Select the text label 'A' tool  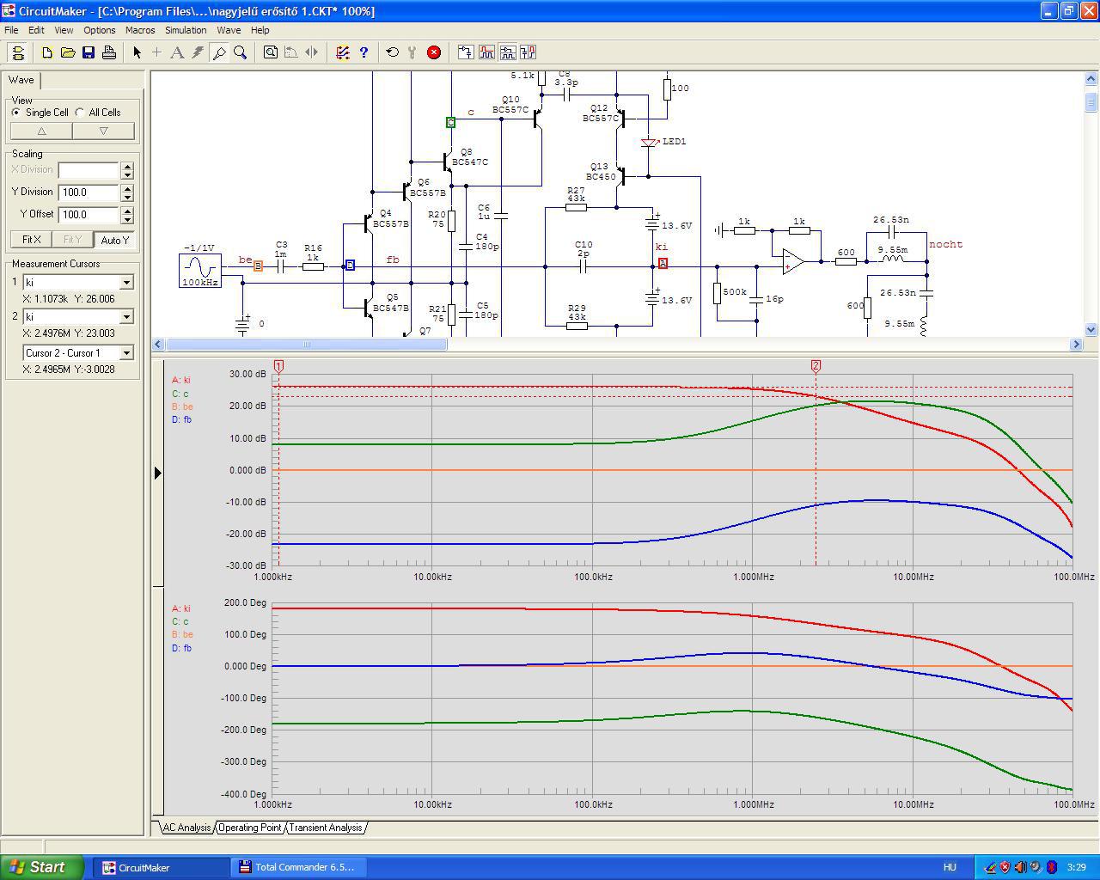177,52
